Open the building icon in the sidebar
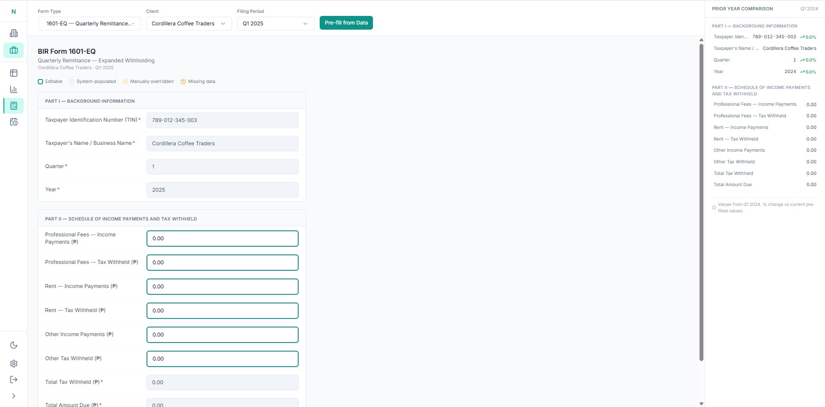 [14, 33]
